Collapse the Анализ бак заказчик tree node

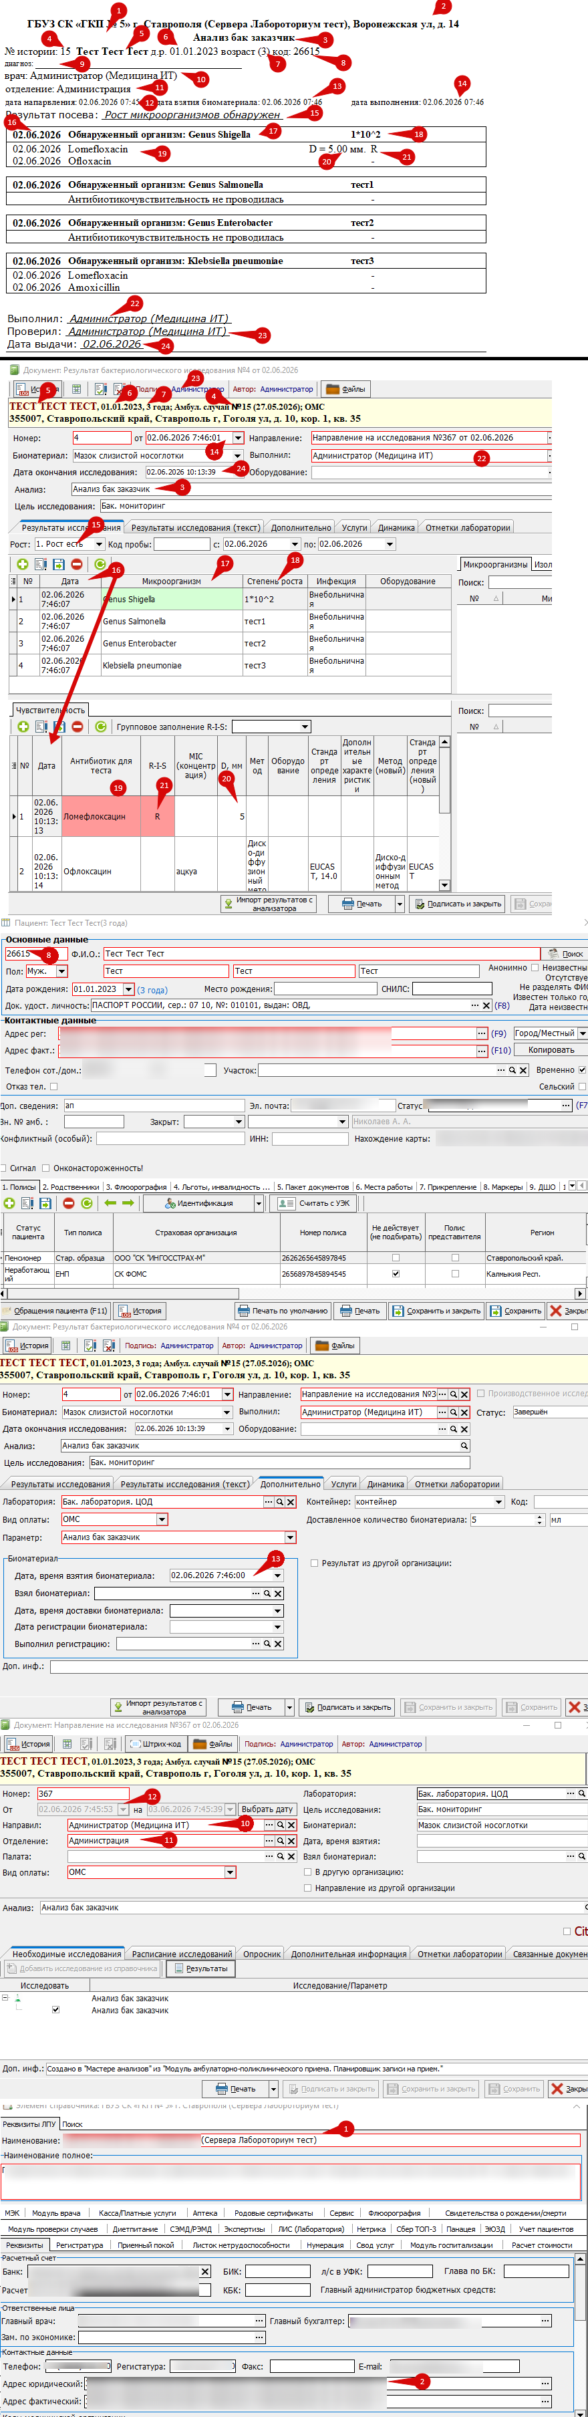[5, 1998]
